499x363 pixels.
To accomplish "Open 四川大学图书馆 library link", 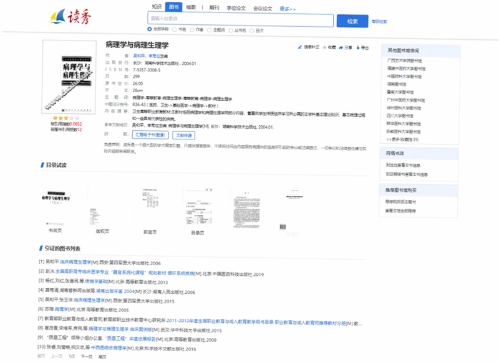I will [400, 116].
